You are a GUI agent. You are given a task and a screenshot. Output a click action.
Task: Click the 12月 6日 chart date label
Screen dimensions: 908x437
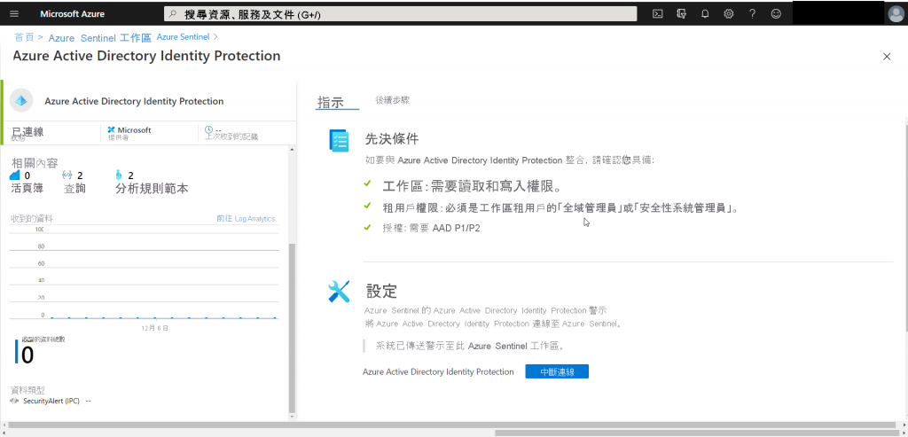pyautogui.click(x=155, y=328)
